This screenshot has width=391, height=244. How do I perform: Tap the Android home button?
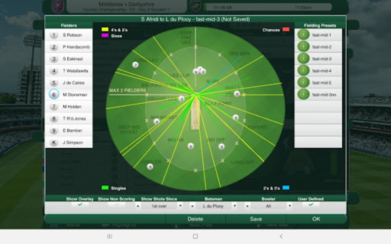click(195, 236)
